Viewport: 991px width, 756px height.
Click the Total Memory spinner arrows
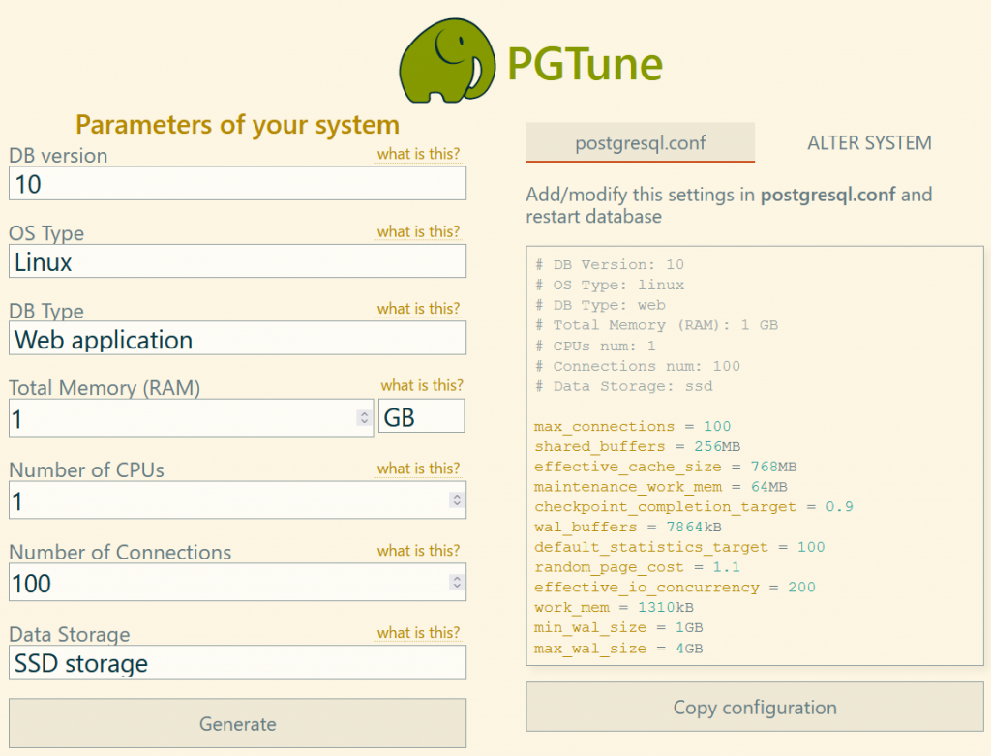click(364, 418)
